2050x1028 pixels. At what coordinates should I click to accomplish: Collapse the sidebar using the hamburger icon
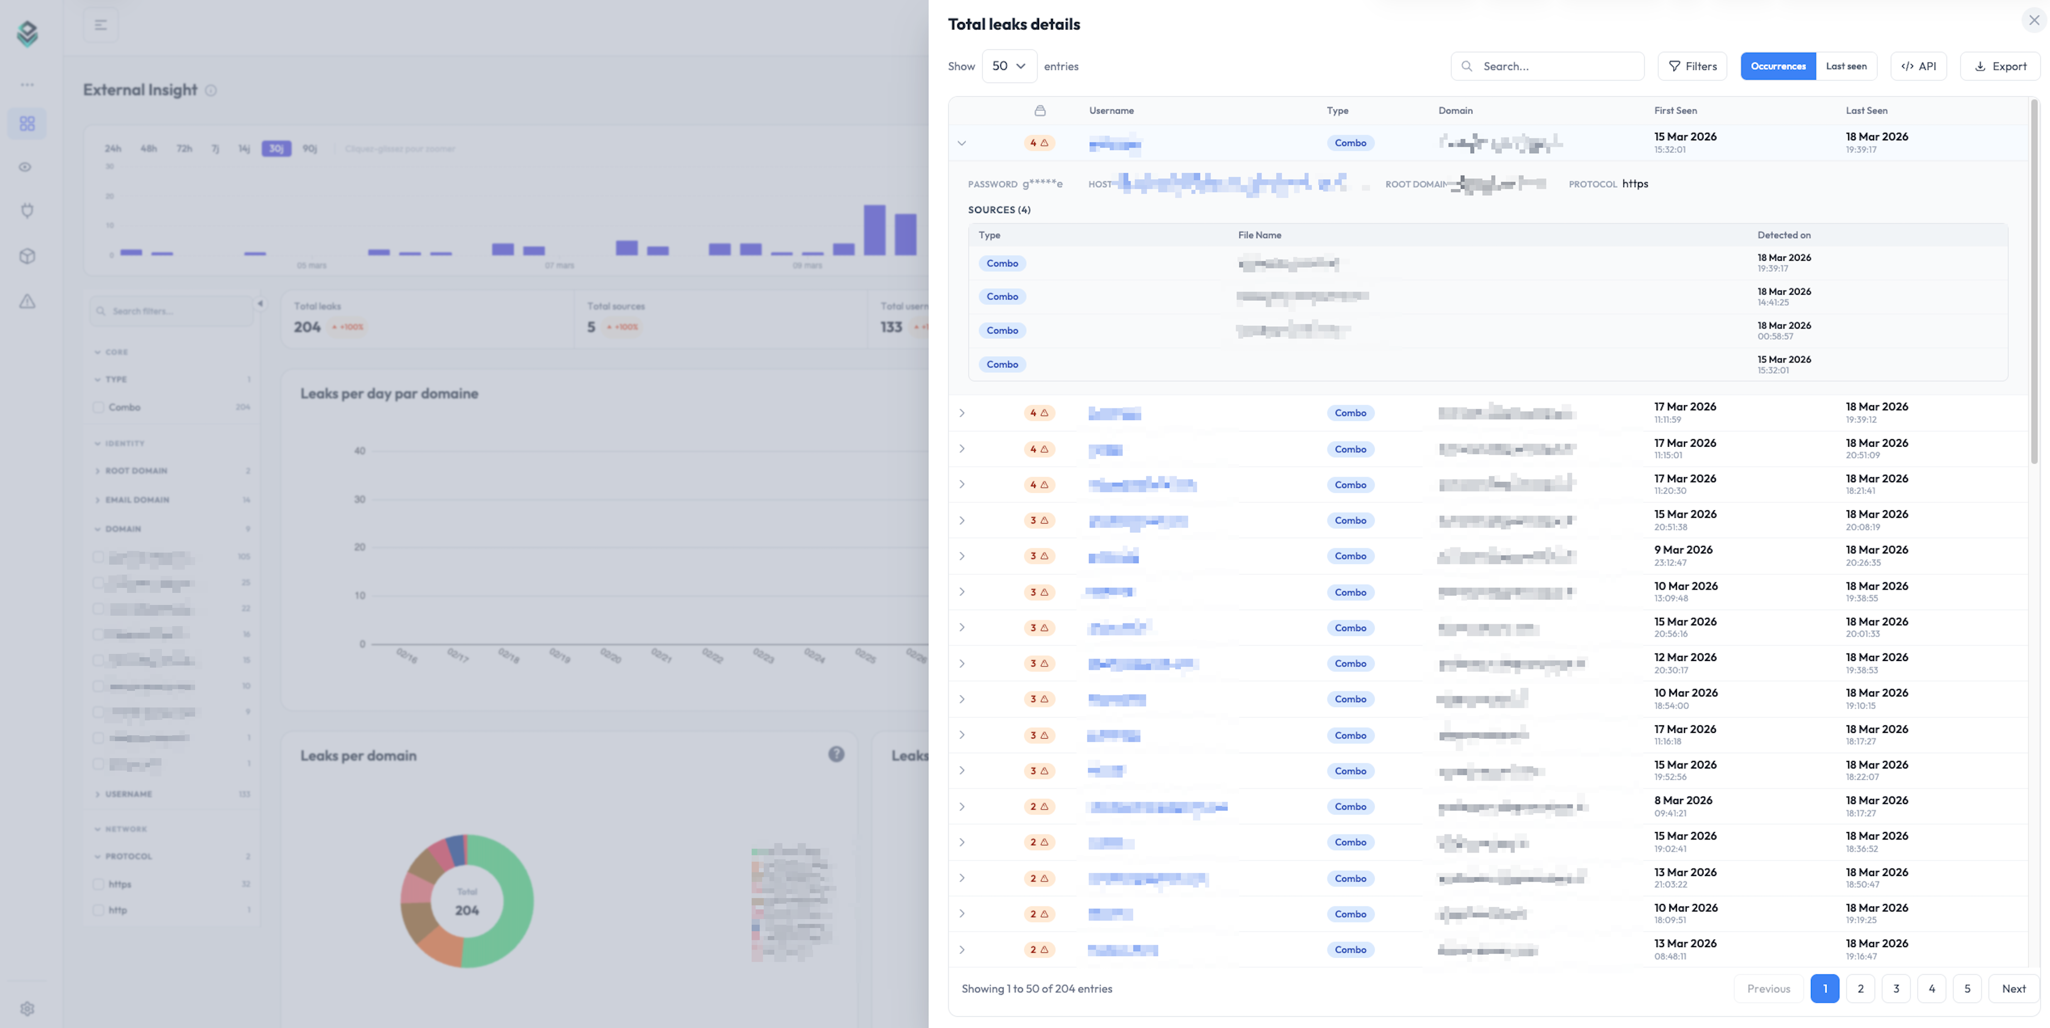pos(101,24)
